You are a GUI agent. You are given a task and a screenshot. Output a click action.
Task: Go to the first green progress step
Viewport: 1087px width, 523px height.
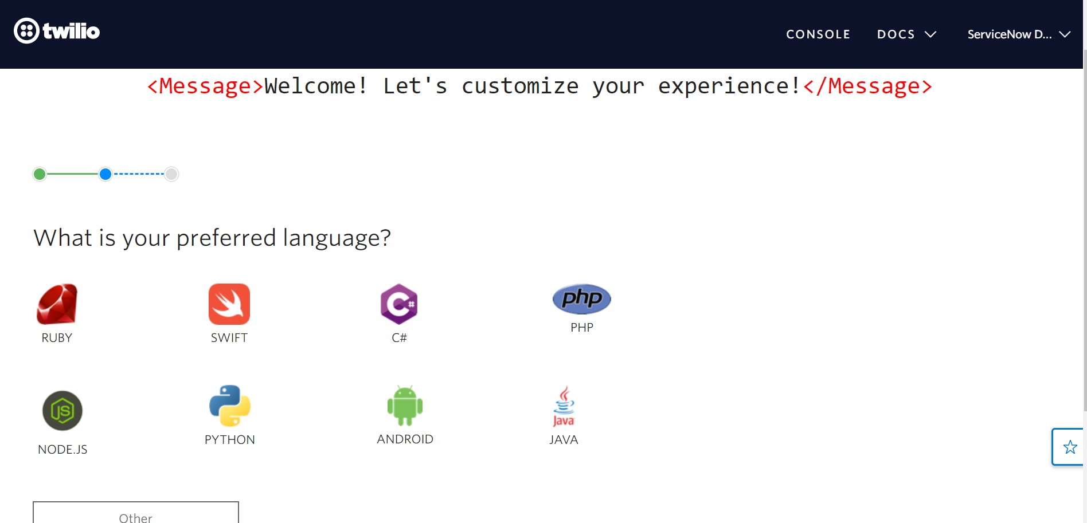[40, 174]
